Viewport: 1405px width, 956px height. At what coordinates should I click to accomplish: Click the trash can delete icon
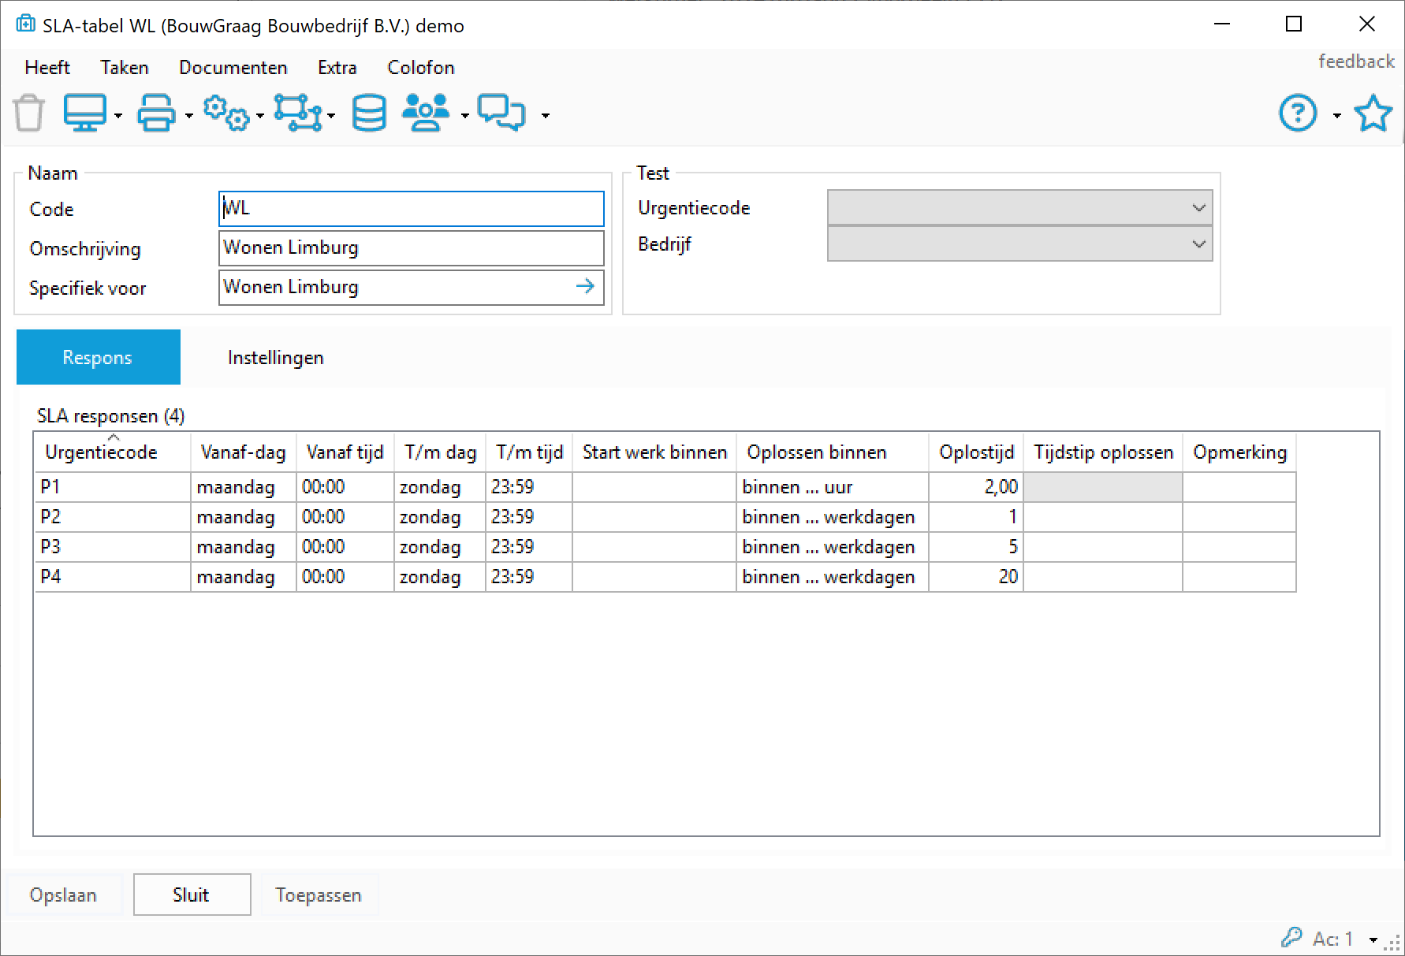click(29, 113)
